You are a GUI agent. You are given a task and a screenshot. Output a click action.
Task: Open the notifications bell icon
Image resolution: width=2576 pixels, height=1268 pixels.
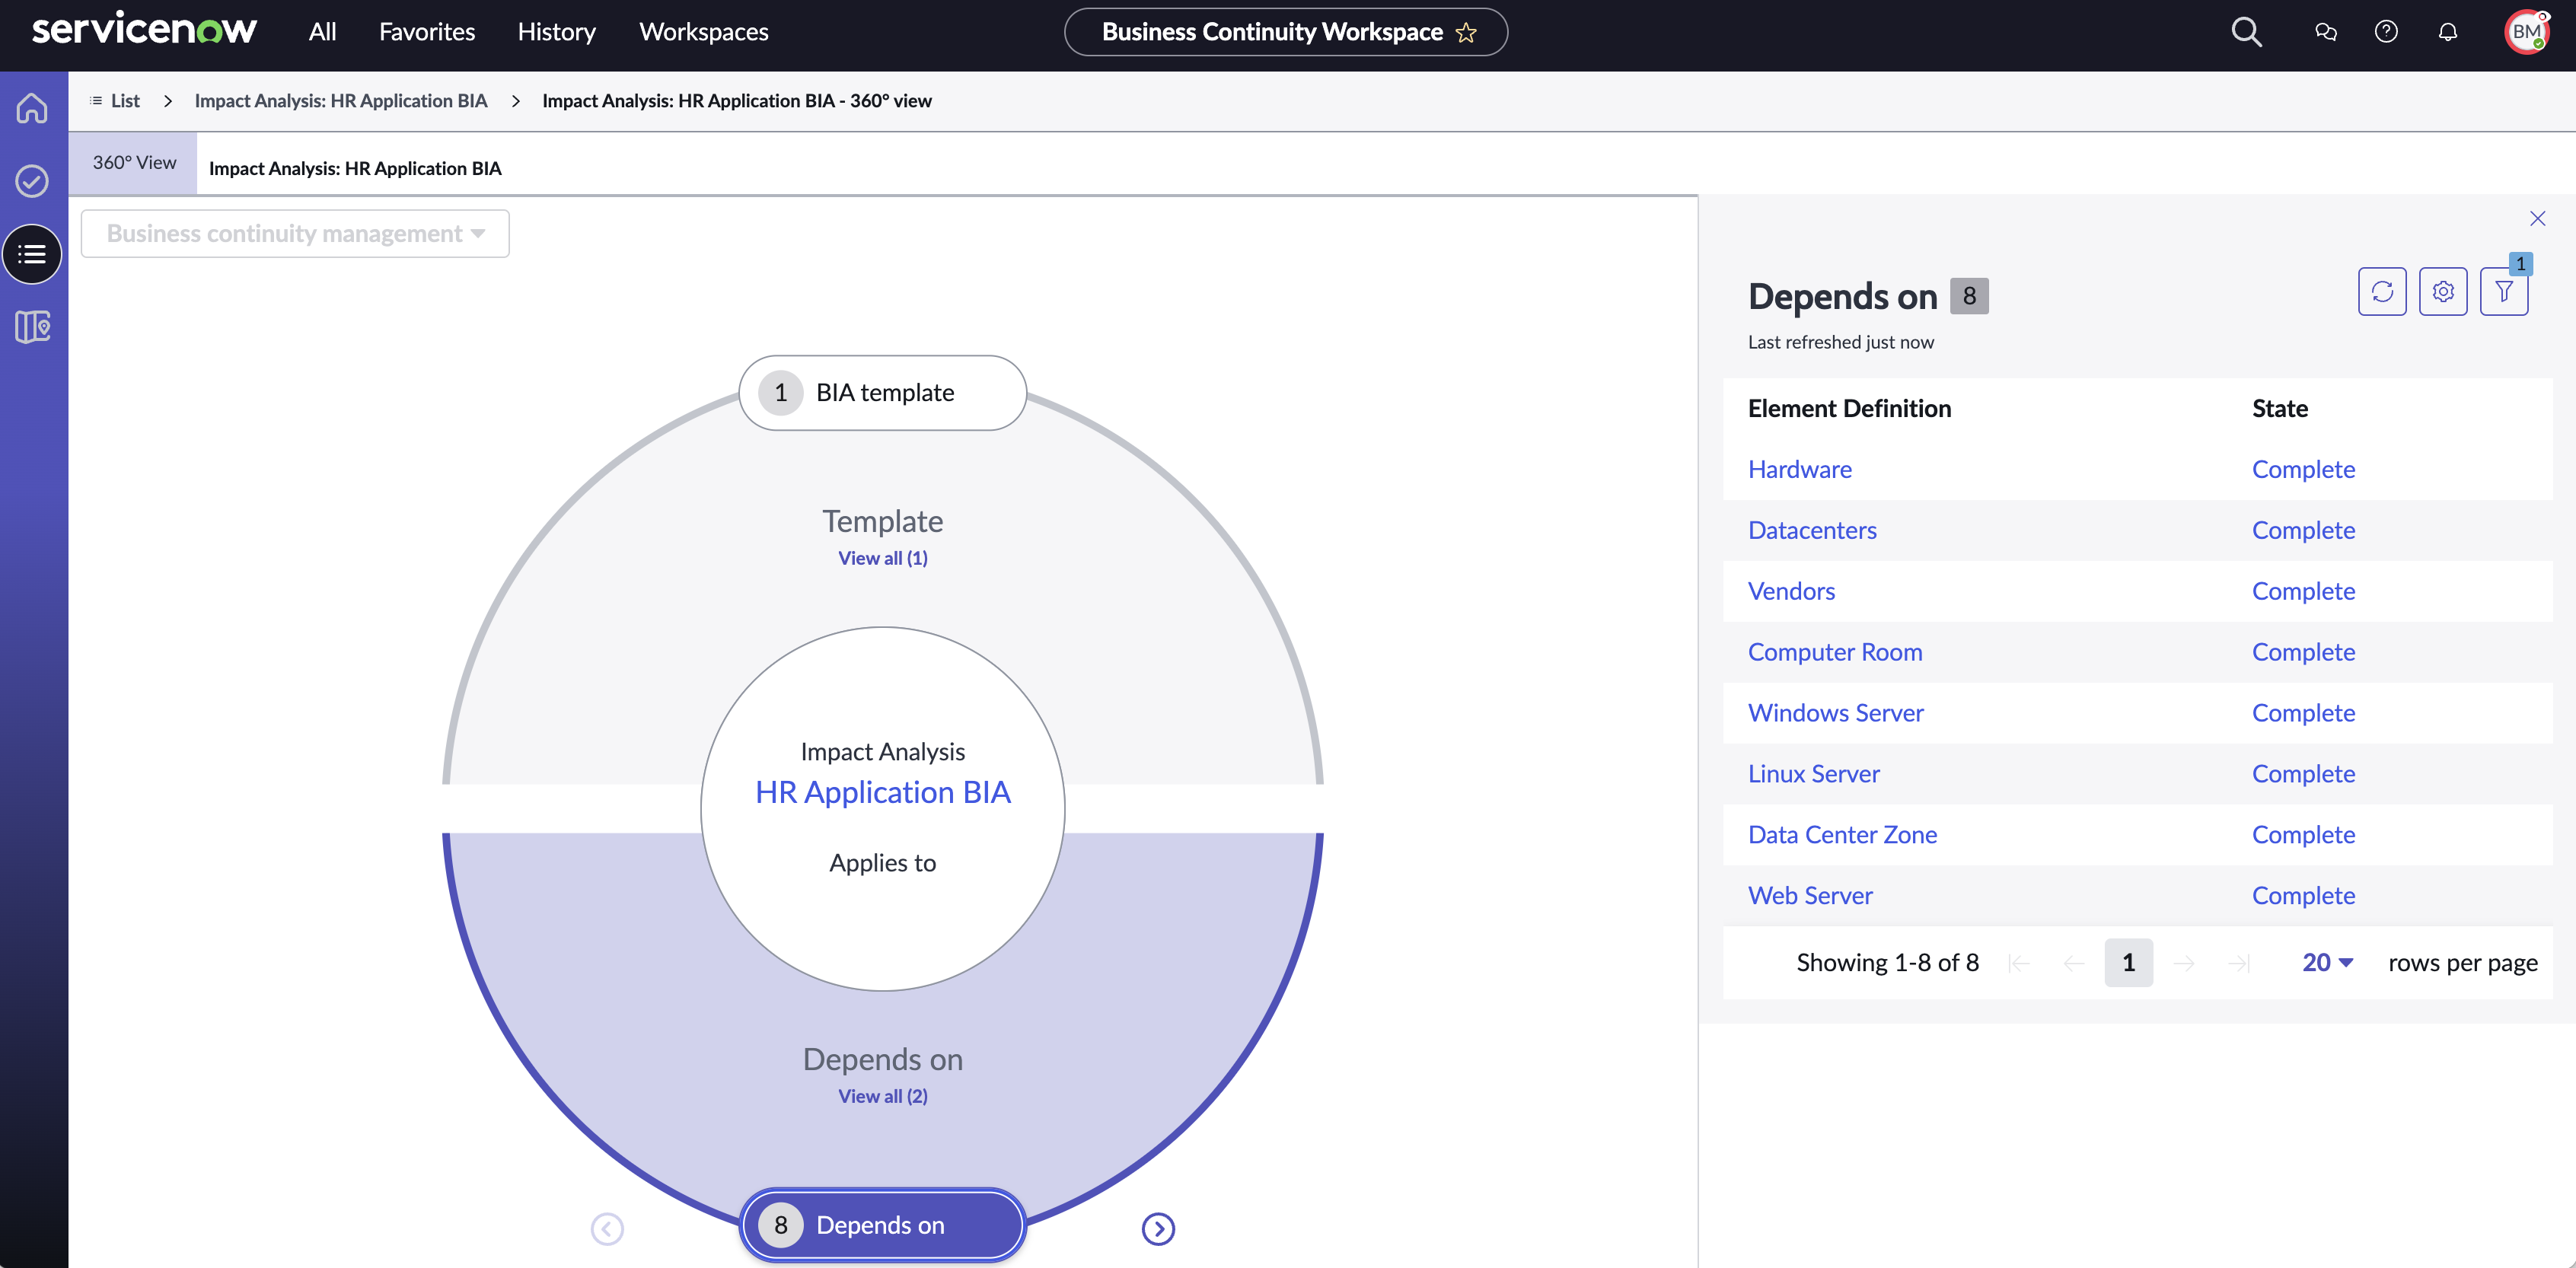tap(2448, 32)
